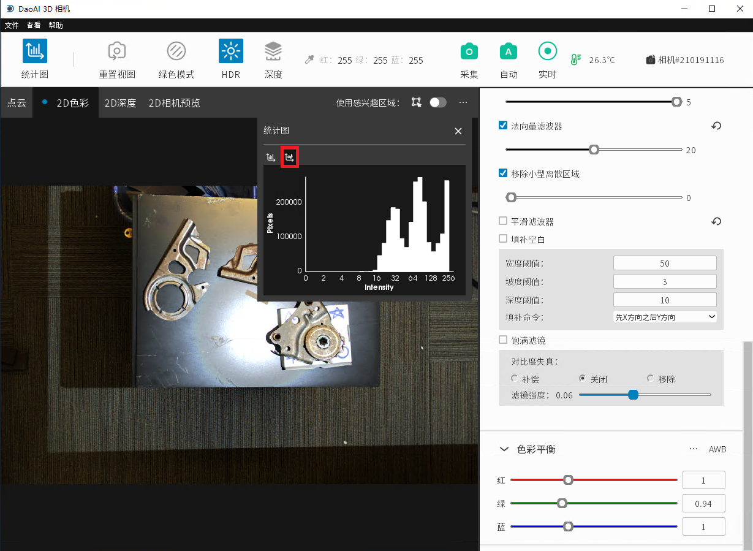The width and height of the screenshot is (753, 551).
Task: Open the three-dot menu beside the ROI toggle
Action: 463,102
